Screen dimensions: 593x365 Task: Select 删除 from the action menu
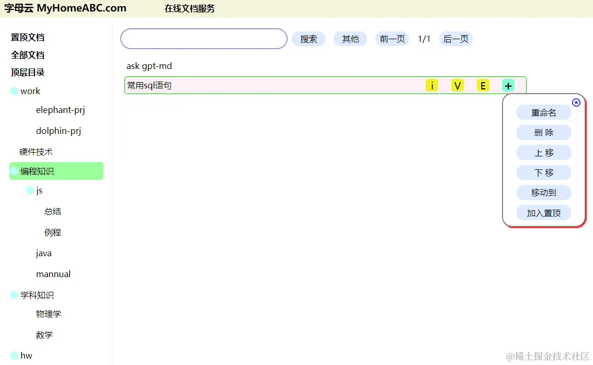[x=543, y=132]
